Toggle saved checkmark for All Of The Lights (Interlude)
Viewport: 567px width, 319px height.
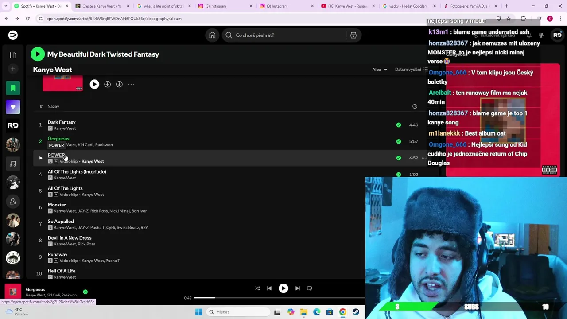[399, 175]
